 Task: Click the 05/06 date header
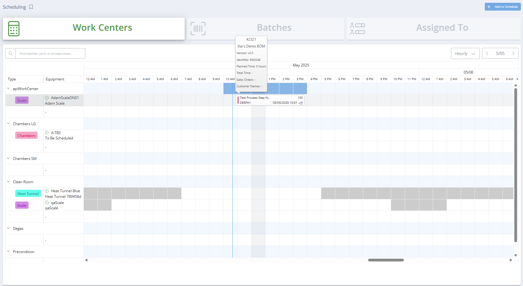(468, 72)
